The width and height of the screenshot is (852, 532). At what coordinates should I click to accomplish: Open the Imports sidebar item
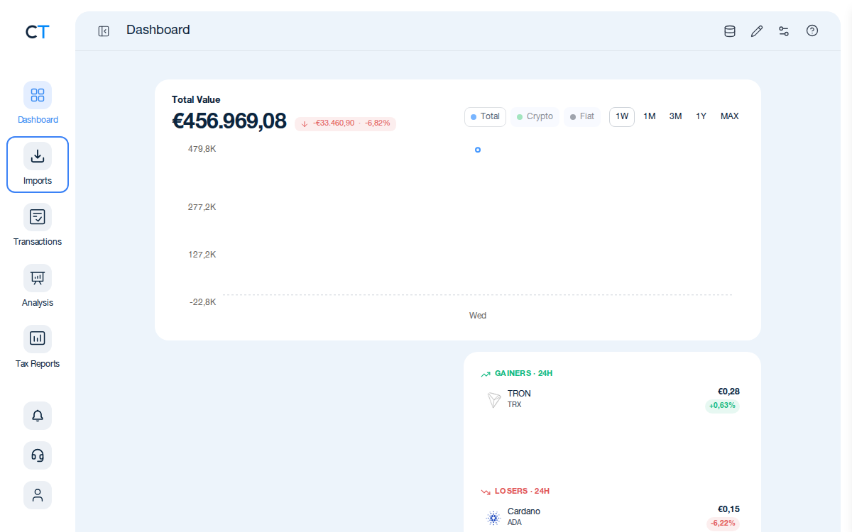pos(38,165)
